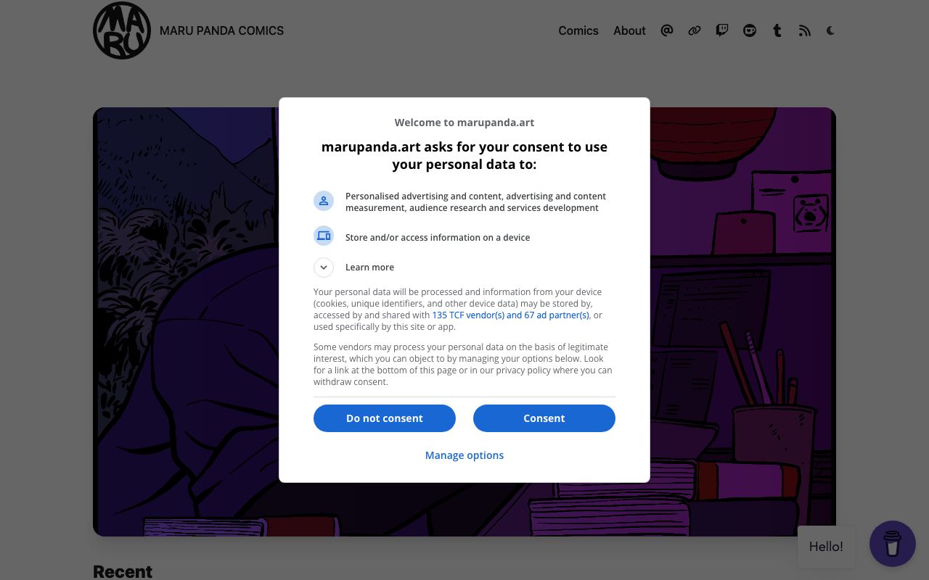Open the Twitch icon link

[x=722, y=30]
